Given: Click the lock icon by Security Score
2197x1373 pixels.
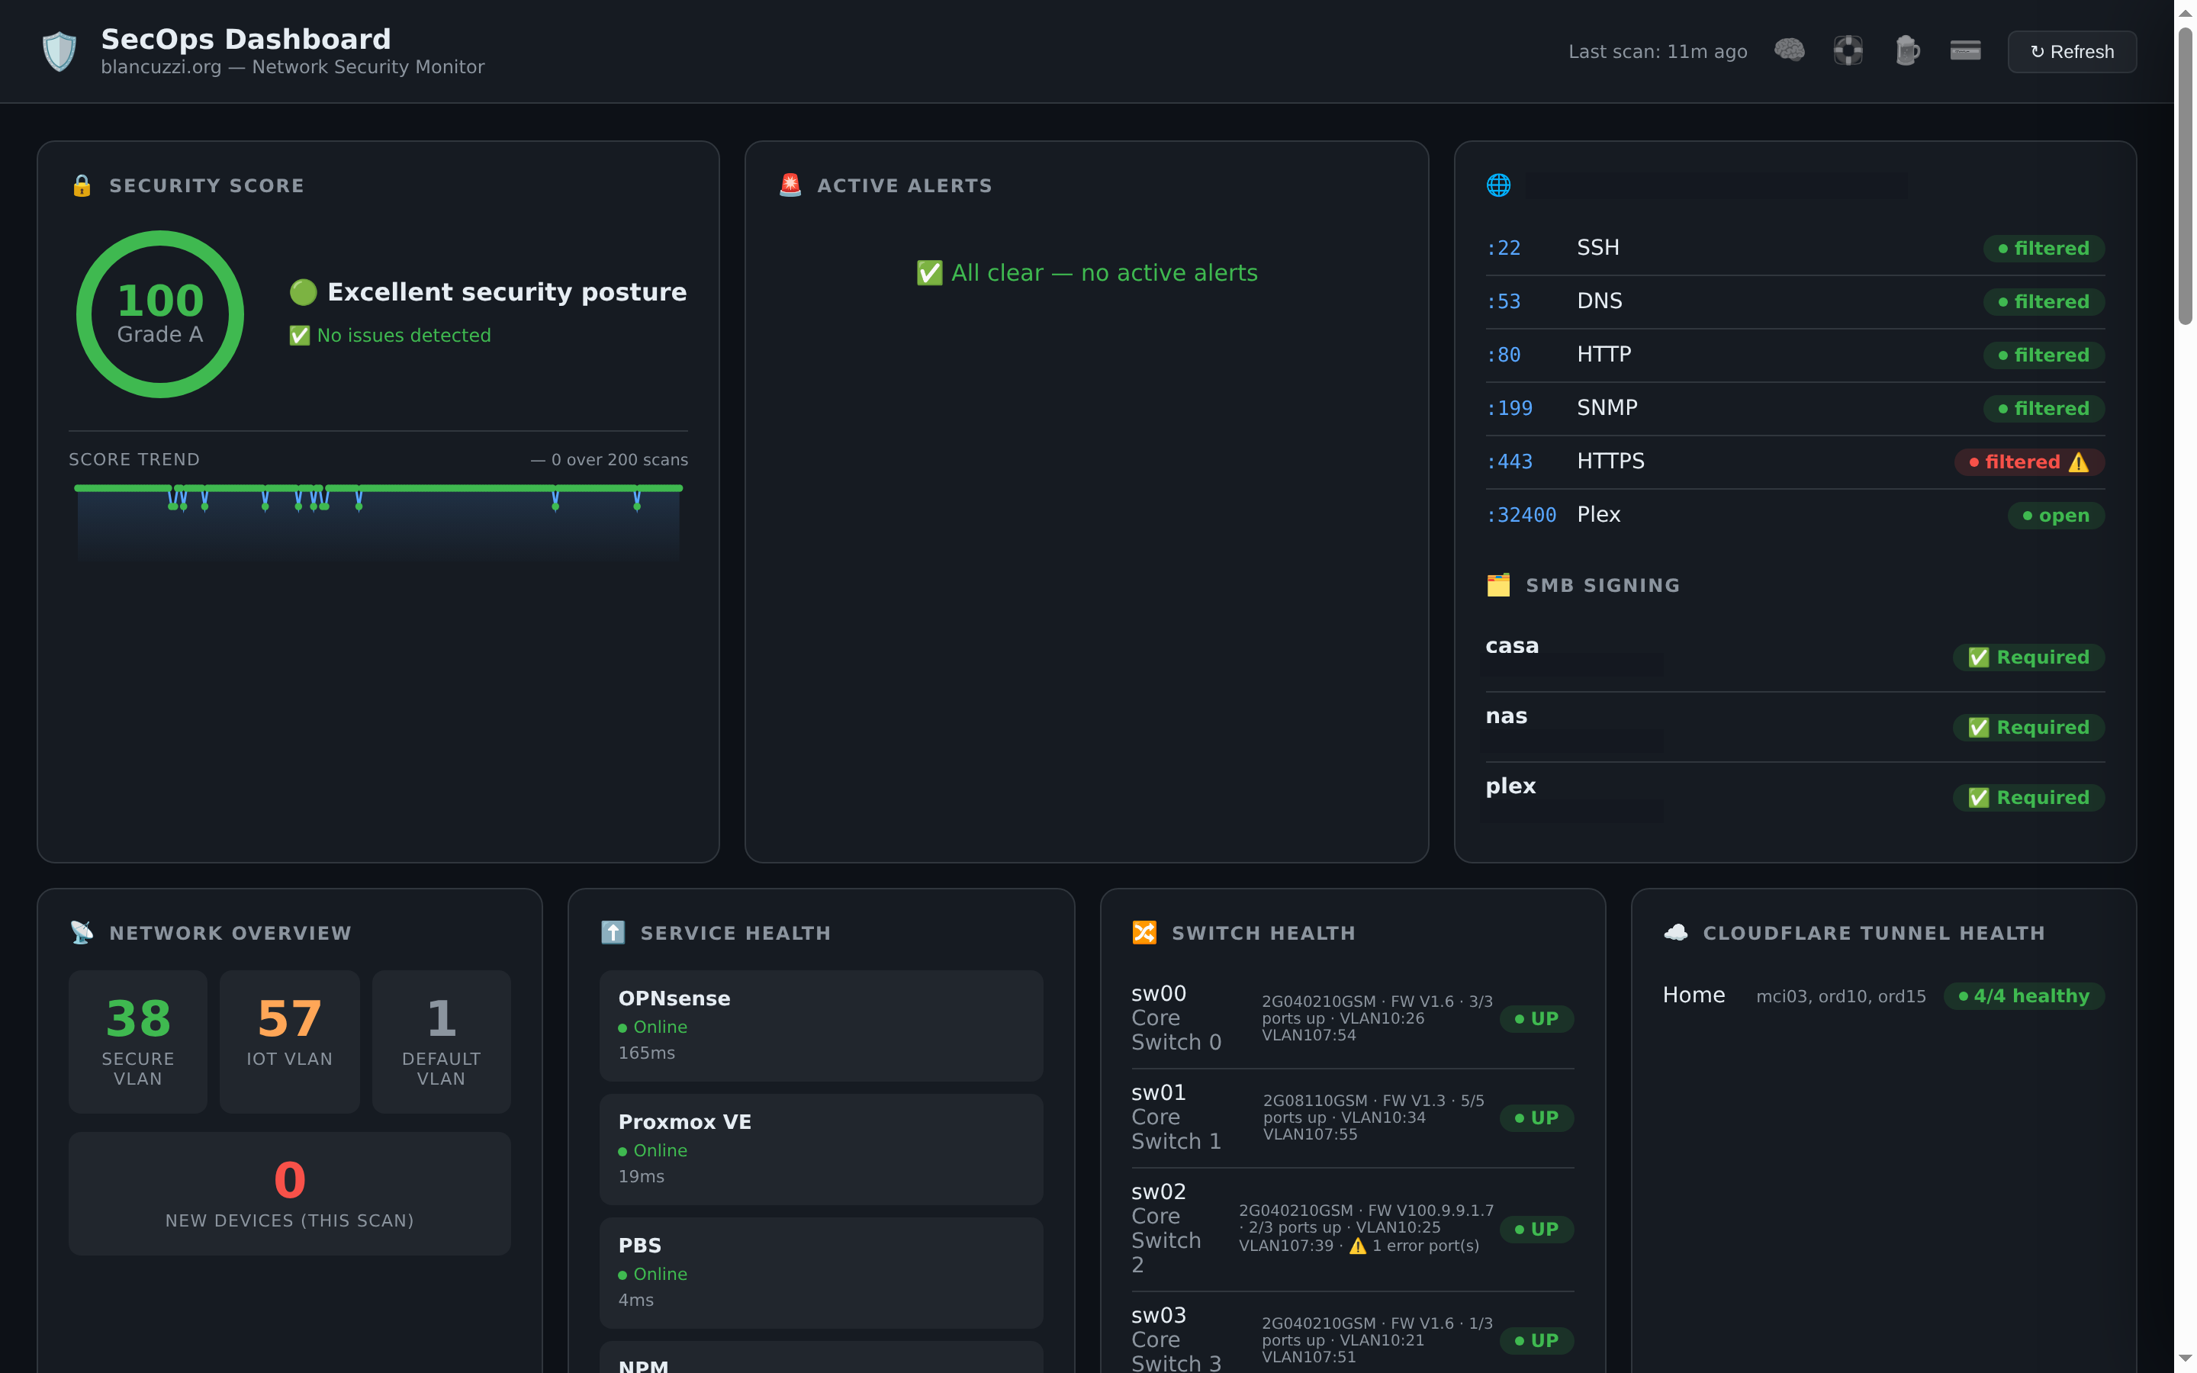Looking at the screenshot, I should click(x=82, y=185).
